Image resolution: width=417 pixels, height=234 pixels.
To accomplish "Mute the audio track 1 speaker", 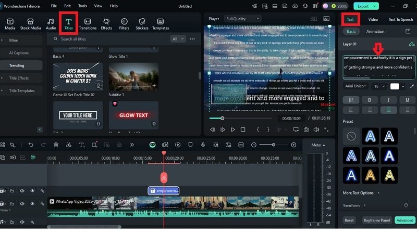I will click(22, 222).
